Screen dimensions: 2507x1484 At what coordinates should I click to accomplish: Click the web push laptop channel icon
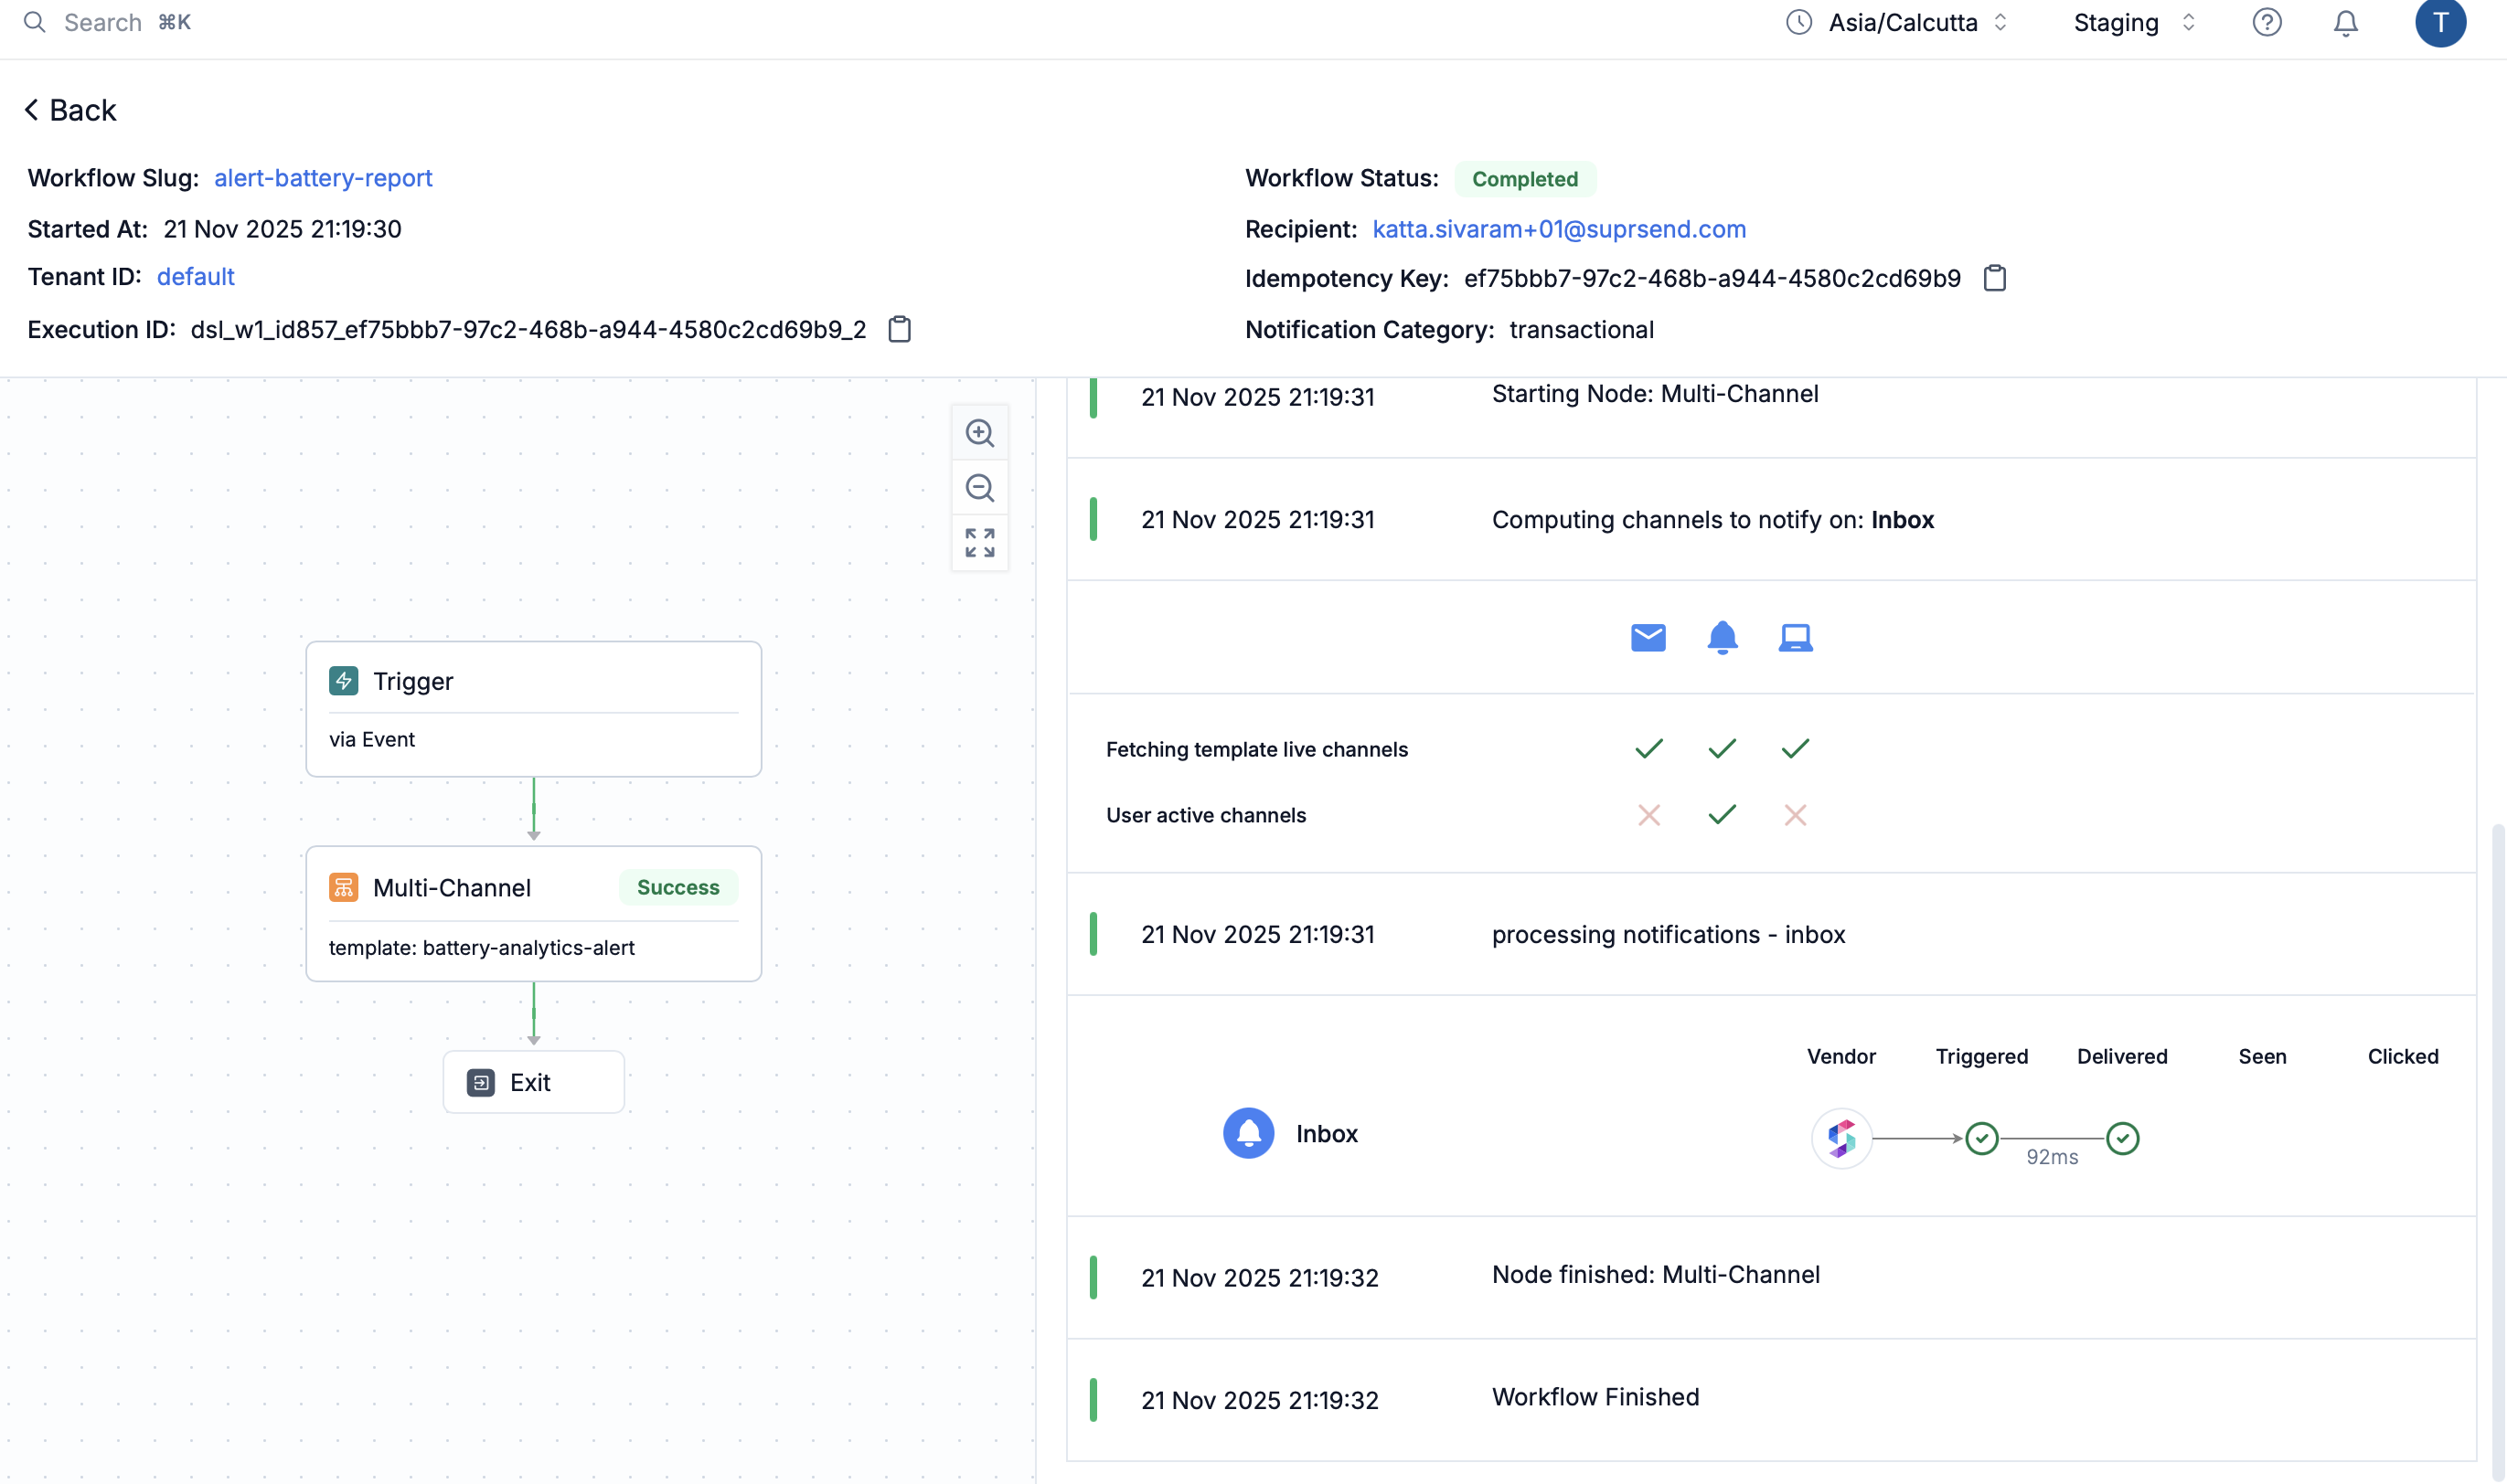tap(1795, 637)
